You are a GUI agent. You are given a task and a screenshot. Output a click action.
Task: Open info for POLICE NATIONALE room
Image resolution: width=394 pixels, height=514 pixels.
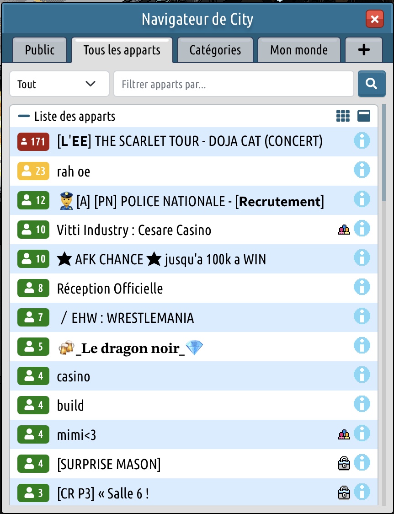coord(362,199)
